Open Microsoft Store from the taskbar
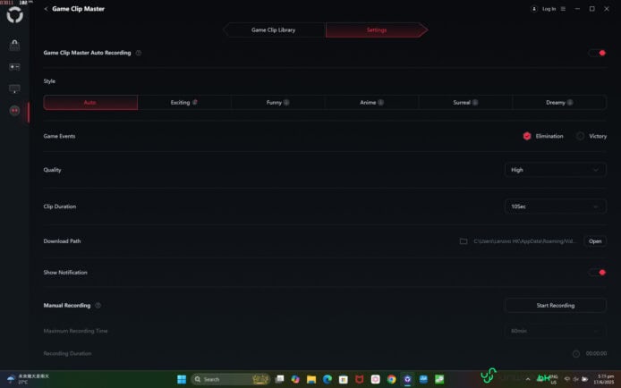The image size is (621, 388). (x=344, y=379)
